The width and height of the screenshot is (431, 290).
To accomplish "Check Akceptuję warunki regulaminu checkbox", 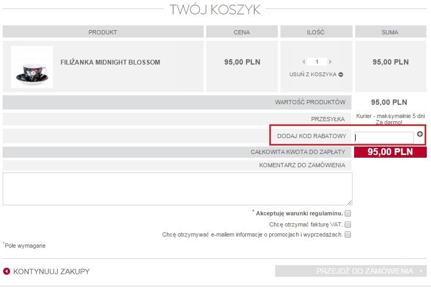I will 348,213.
